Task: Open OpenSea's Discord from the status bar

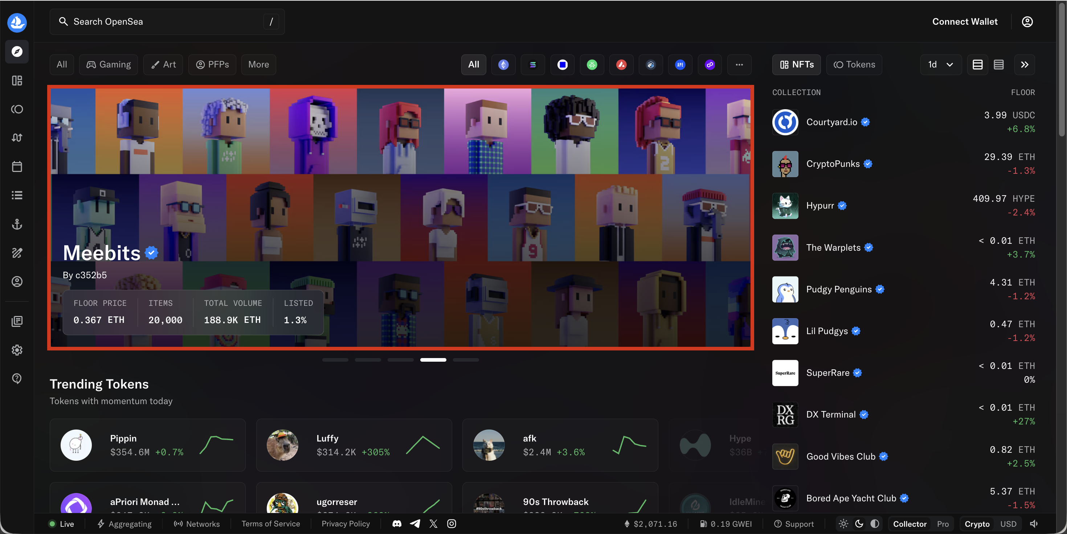Action: pyautogui.click(x=396, y=523)
